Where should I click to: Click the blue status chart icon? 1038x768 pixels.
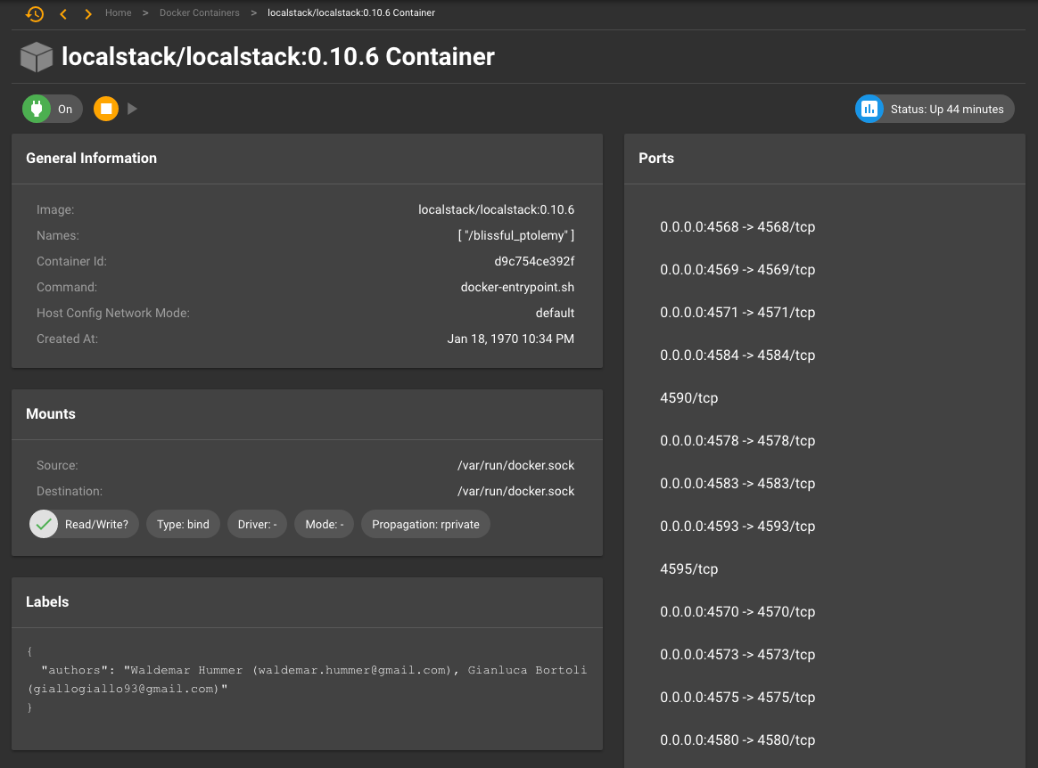coord(869,110)
